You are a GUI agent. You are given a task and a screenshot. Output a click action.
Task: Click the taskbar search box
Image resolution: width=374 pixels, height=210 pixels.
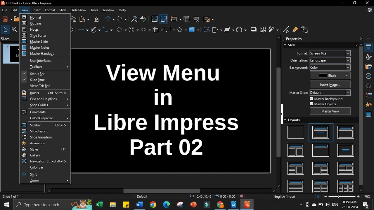53,205
